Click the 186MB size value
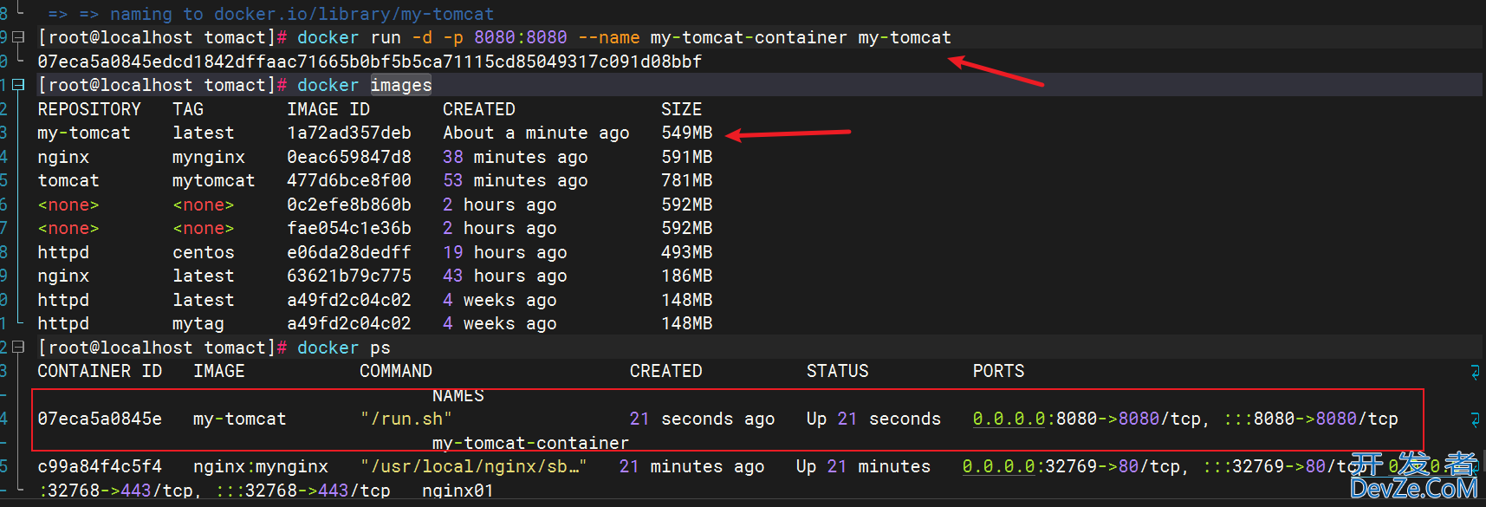 687,276
